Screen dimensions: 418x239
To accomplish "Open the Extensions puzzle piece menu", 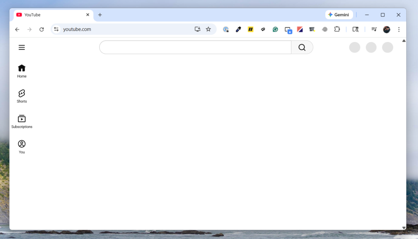I will click(x=337, y=29).
